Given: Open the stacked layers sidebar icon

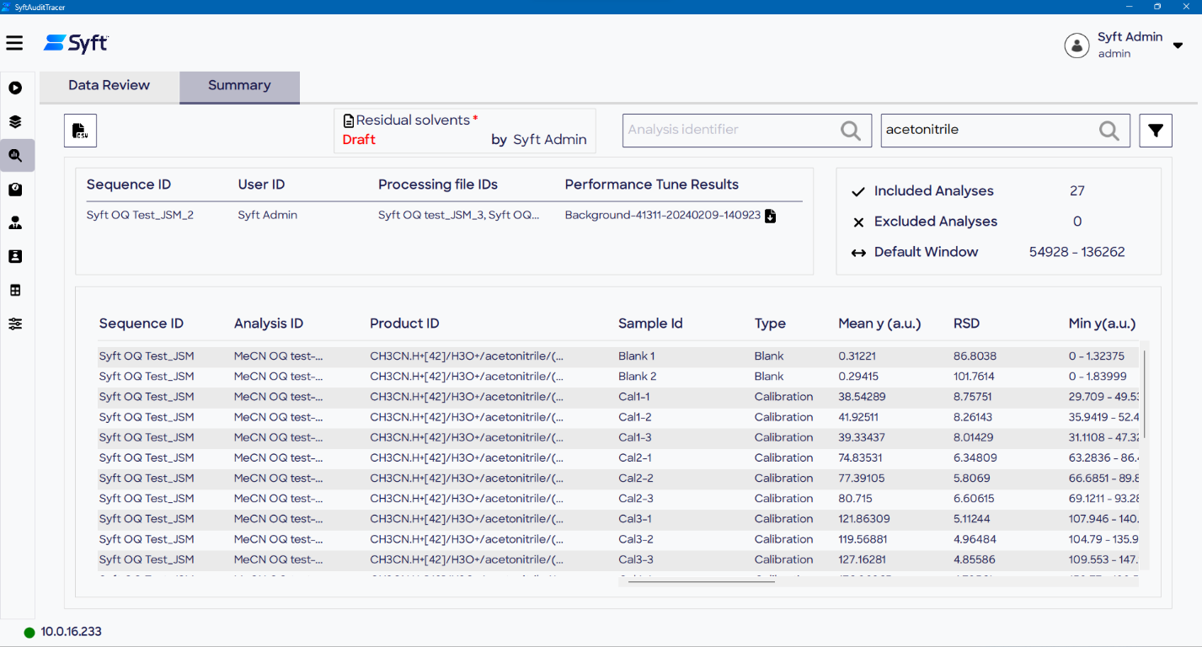Looking at the screenshot, I should 15,121.
